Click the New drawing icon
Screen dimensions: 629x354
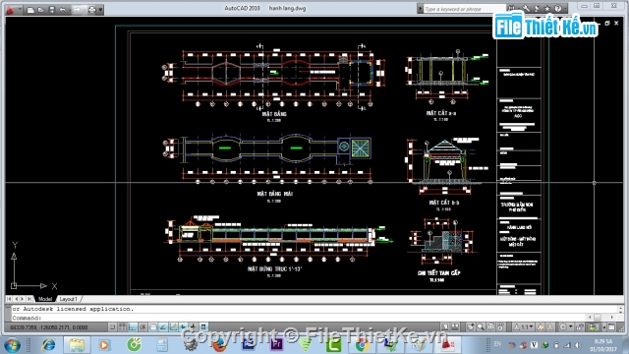tap(30, 10)
